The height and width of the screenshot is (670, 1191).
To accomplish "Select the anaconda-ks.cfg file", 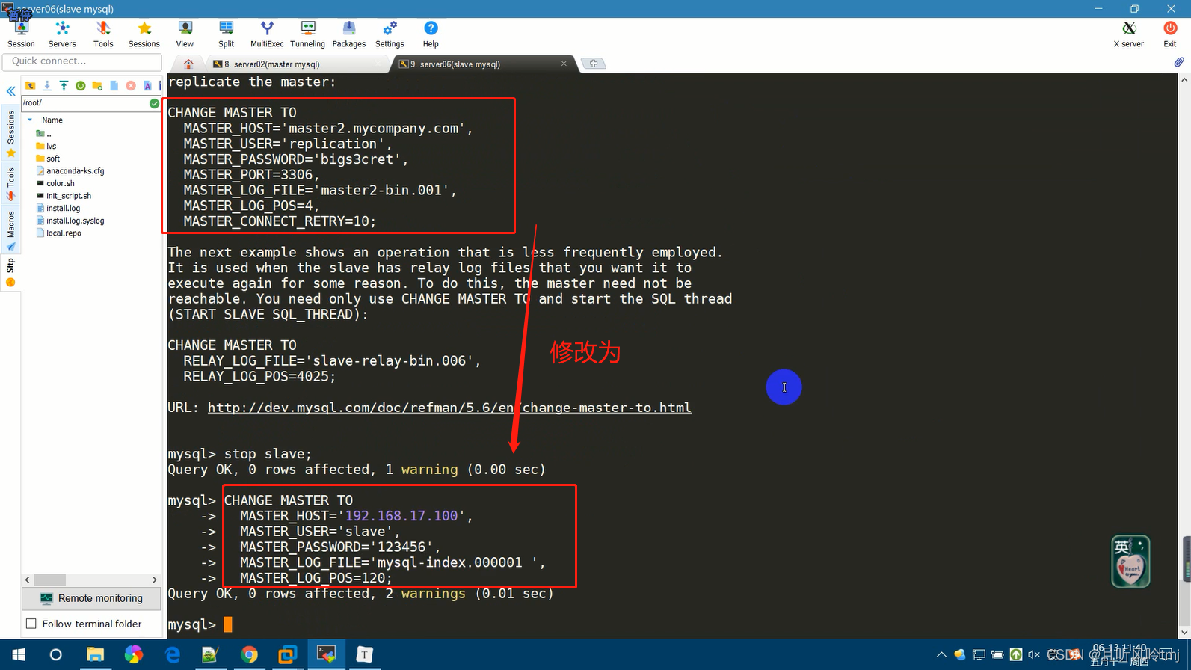I will [x=70, y=171].
